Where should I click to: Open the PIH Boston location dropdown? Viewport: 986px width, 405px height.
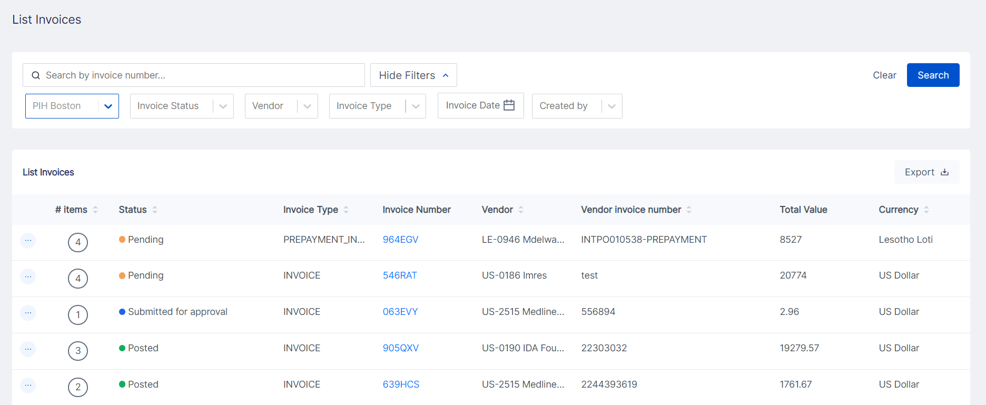click(72, 106)
